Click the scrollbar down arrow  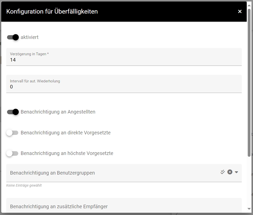[249, 209]
